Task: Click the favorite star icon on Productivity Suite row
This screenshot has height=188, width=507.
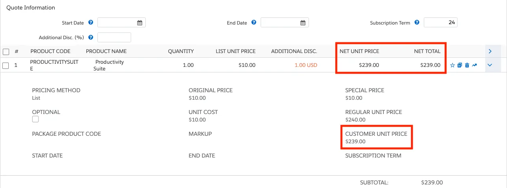Action: [453, 65]
